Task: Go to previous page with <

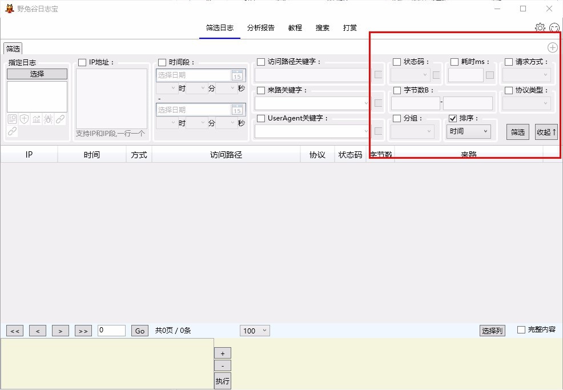Action: point(38,331)
